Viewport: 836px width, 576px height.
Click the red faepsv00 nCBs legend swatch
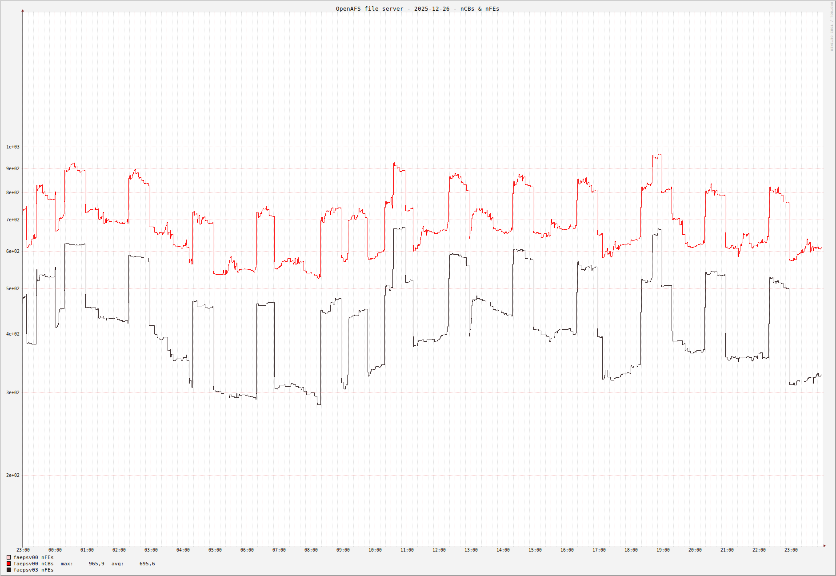pos(8,564)
